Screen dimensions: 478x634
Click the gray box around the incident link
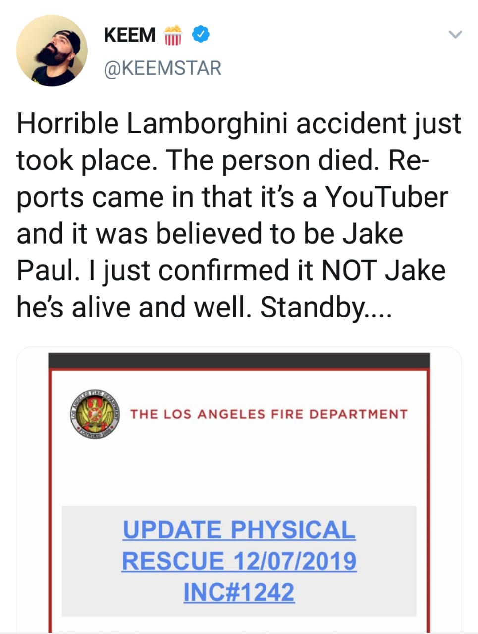239,561
